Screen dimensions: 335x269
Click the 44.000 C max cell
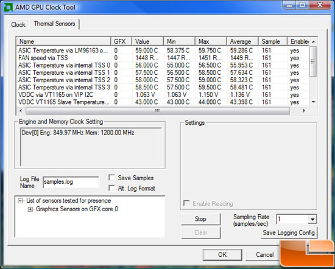click(x=210, y=102)
